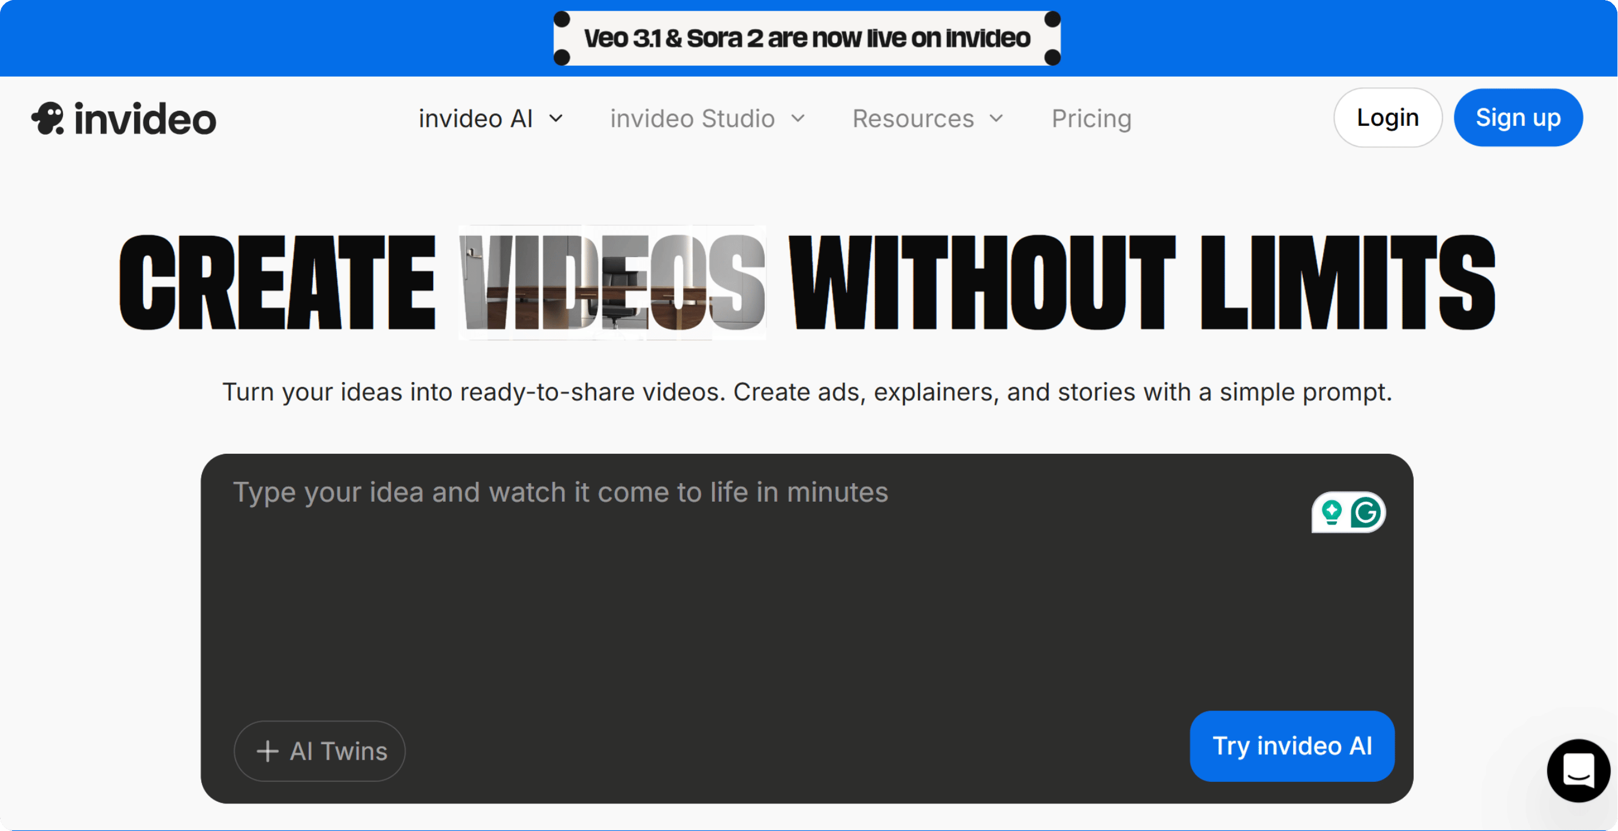Image resolution: width=1618 pixels, height=831 pixels.
Task: Expand the invideo Studio dropdown chevron
Action: point(798,119)
